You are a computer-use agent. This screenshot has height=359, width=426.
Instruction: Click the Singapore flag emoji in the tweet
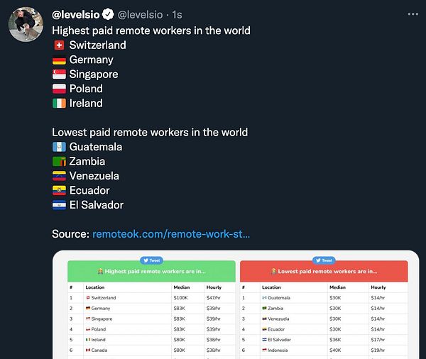pos(59,74)
